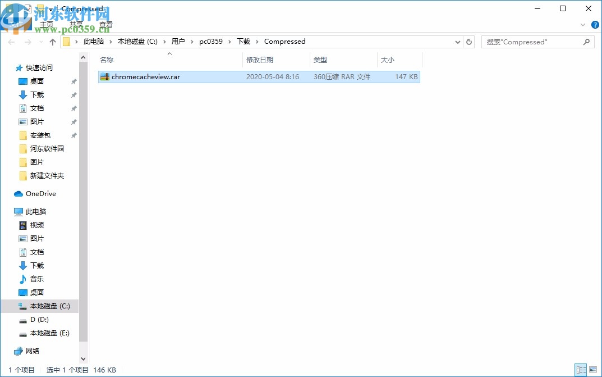Open the address bar history dropdown
This screenshot has width=602, height=377.
point(457,42)
